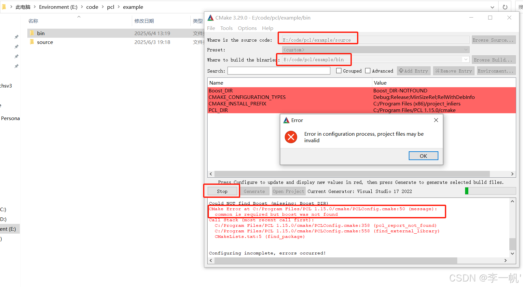Select the Boost_DIR entry name
Screen dimensions: 523x287
click(221, 91)
